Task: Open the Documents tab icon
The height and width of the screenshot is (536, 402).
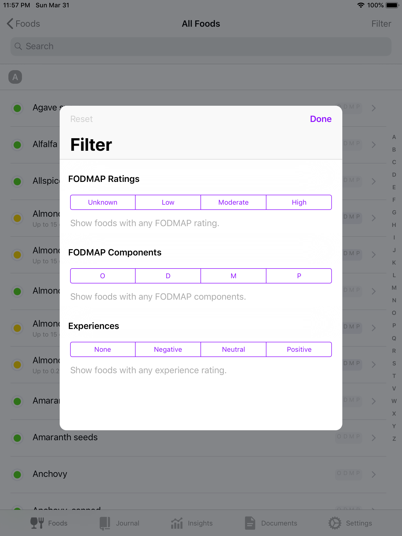Action: pyautogui.click(x=250, y=523)
